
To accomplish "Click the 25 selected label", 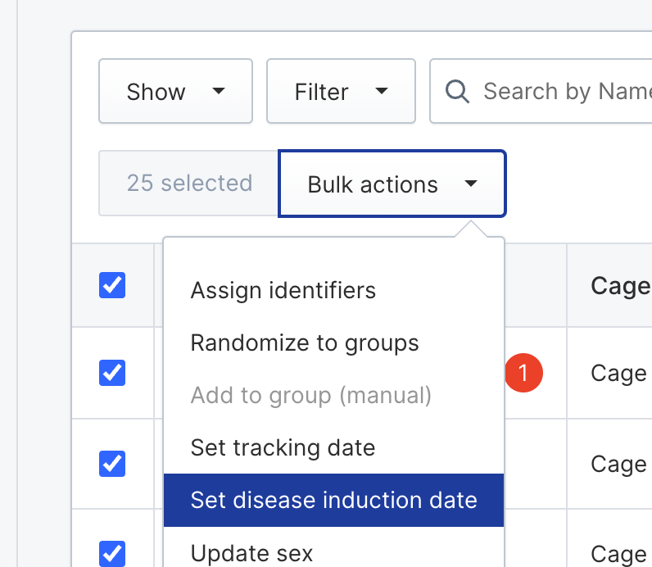I will tap(189, 184).
